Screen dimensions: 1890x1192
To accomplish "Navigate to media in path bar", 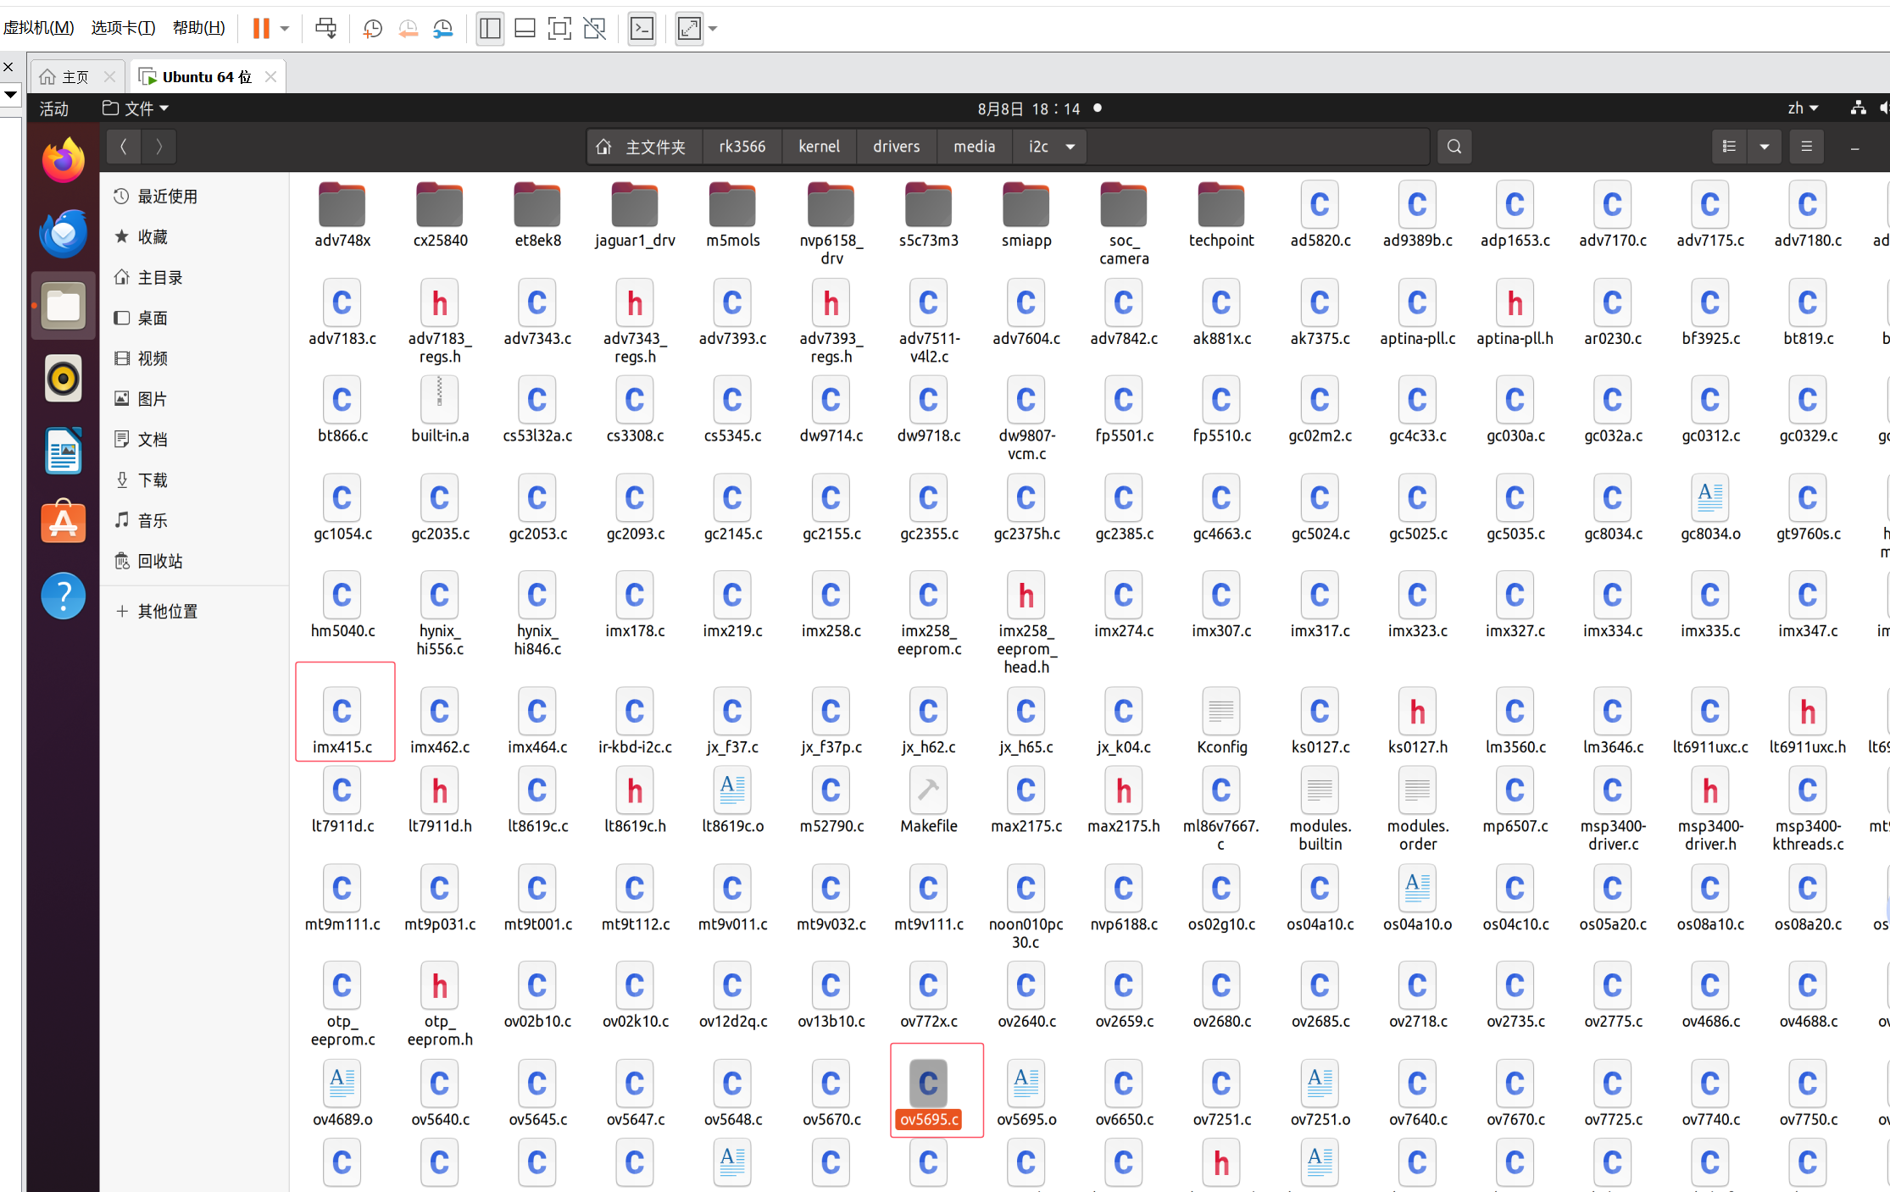I will click(975, 147).
